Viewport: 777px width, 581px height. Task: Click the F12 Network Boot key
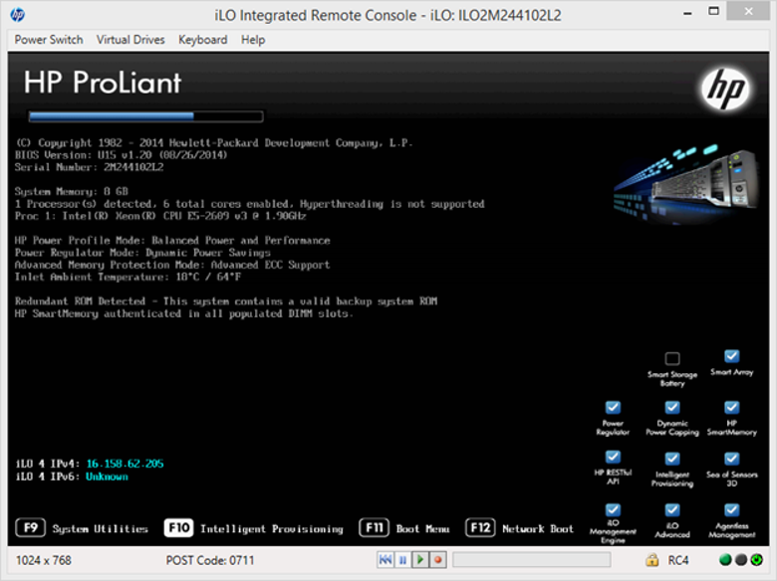[x=480, y=527]
